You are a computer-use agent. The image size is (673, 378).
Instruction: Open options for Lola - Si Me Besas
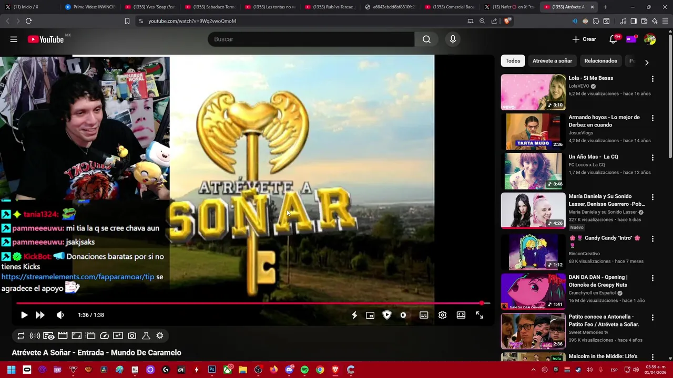(652, 79)
